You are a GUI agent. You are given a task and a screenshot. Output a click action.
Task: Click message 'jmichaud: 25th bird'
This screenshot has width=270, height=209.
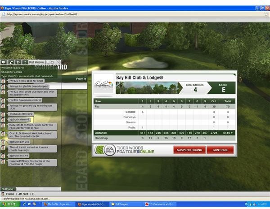tap(21, 114)
